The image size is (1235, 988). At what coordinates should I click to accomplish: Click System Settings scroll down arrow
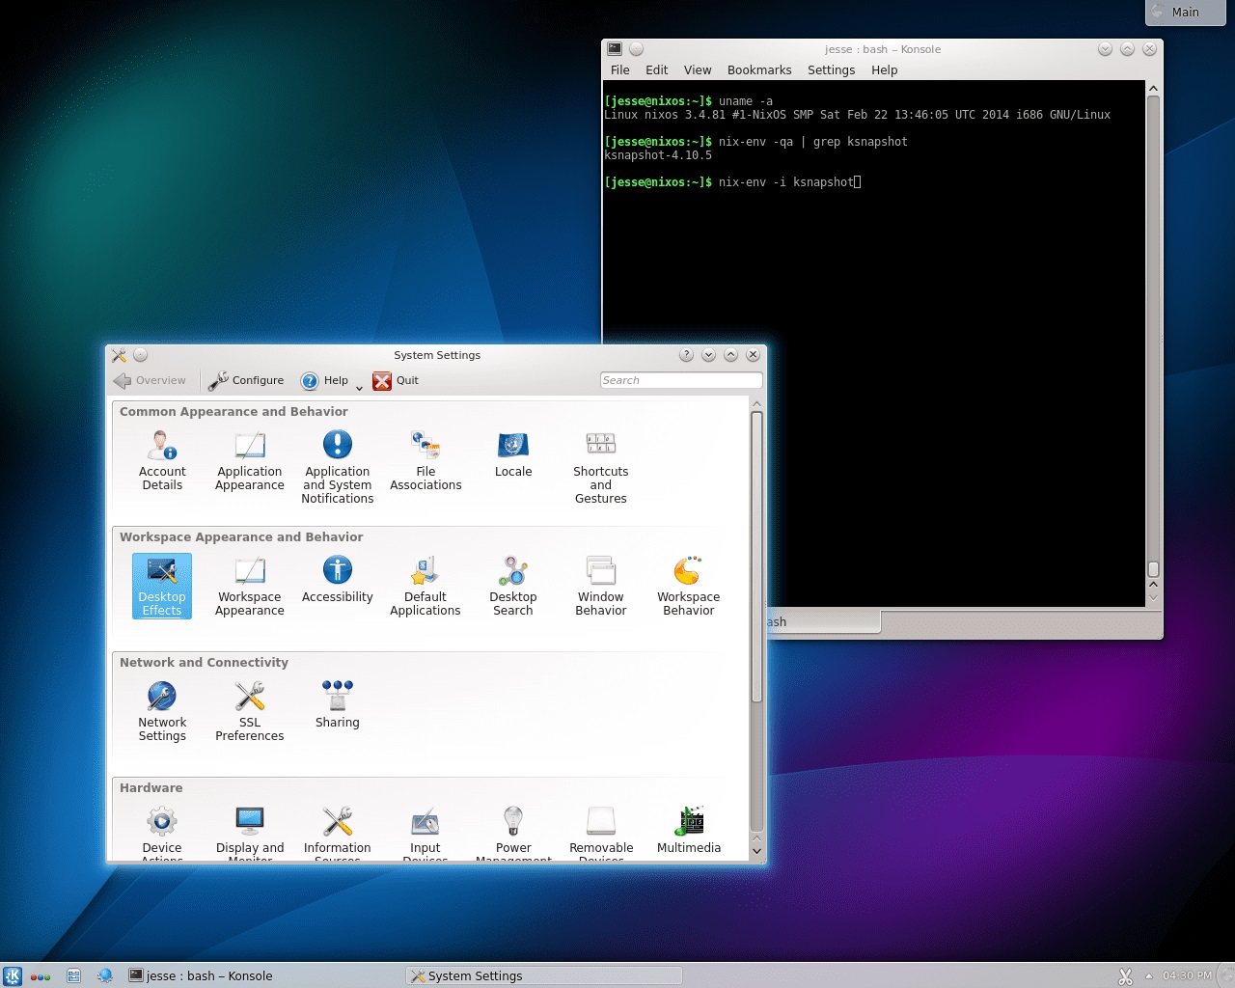756,852
